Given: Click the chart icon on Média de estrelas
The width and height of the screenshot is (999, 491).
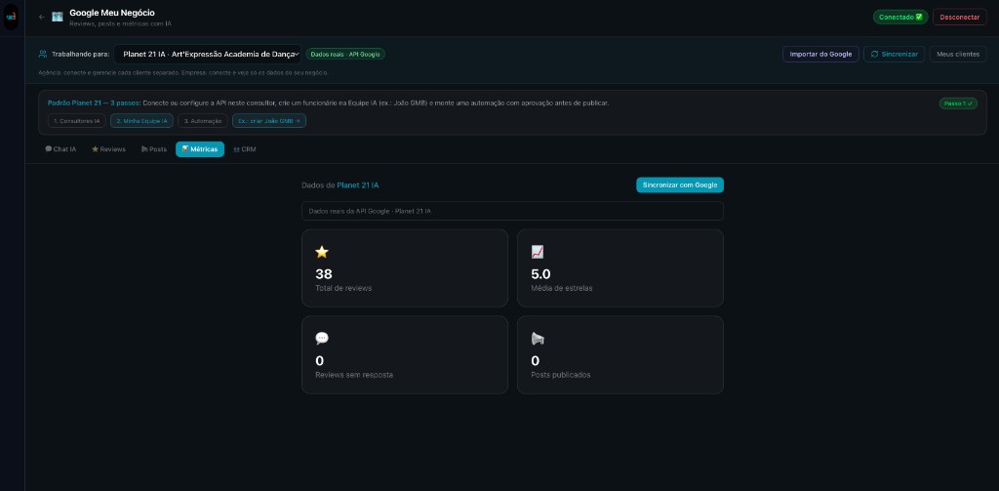Looking at the screenshot, I should point(538,252).
